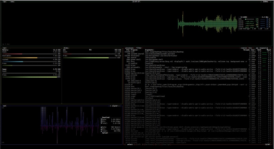Click the clock display at top center
The width and height of the screenshot is (274, 149).
[136, 2]
